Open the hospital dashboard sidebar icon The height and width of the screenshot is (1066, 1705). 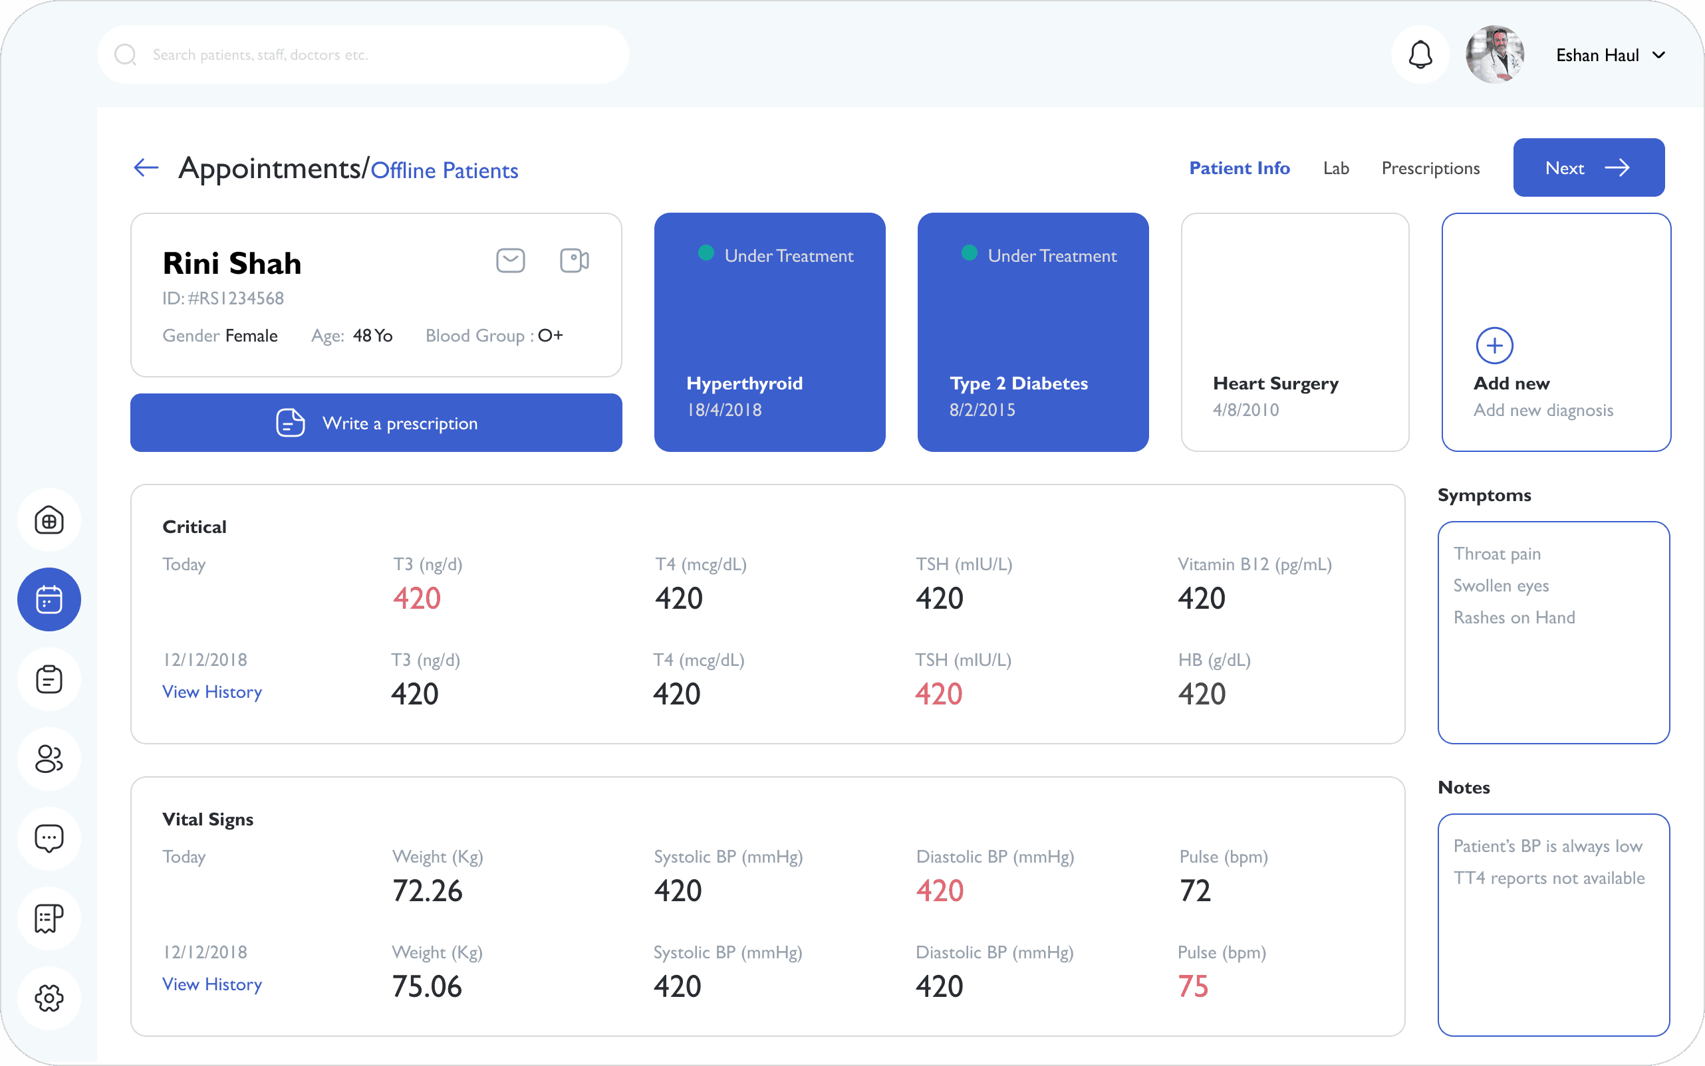(49, 520)
